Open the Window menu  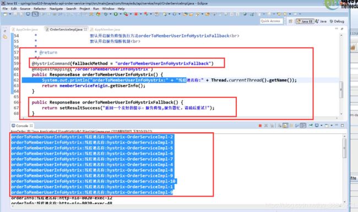[x=108, y=9]
